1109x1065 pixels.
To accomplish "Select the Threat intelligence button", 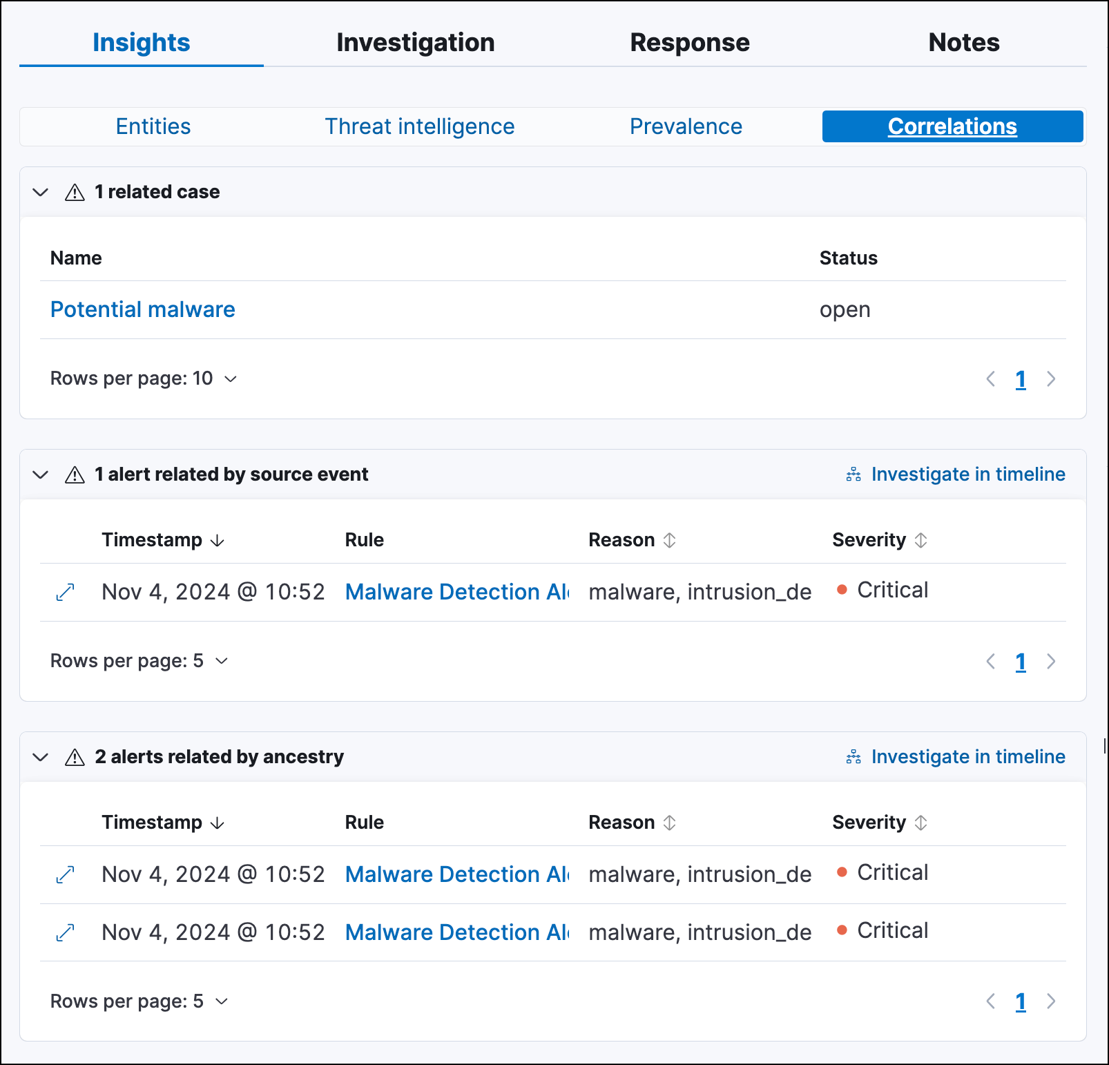I will click(x=419, y=126).
